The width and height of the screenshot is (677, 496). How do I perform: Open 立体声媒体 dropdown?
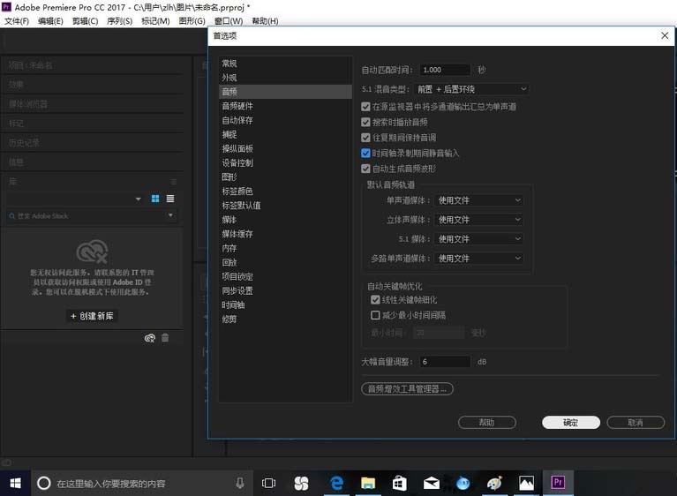tap(478, 220)
